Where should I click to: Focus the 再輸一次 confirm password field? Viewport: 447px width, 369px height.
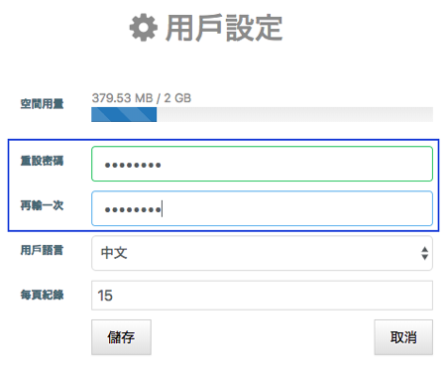click(x=262, y=208)
